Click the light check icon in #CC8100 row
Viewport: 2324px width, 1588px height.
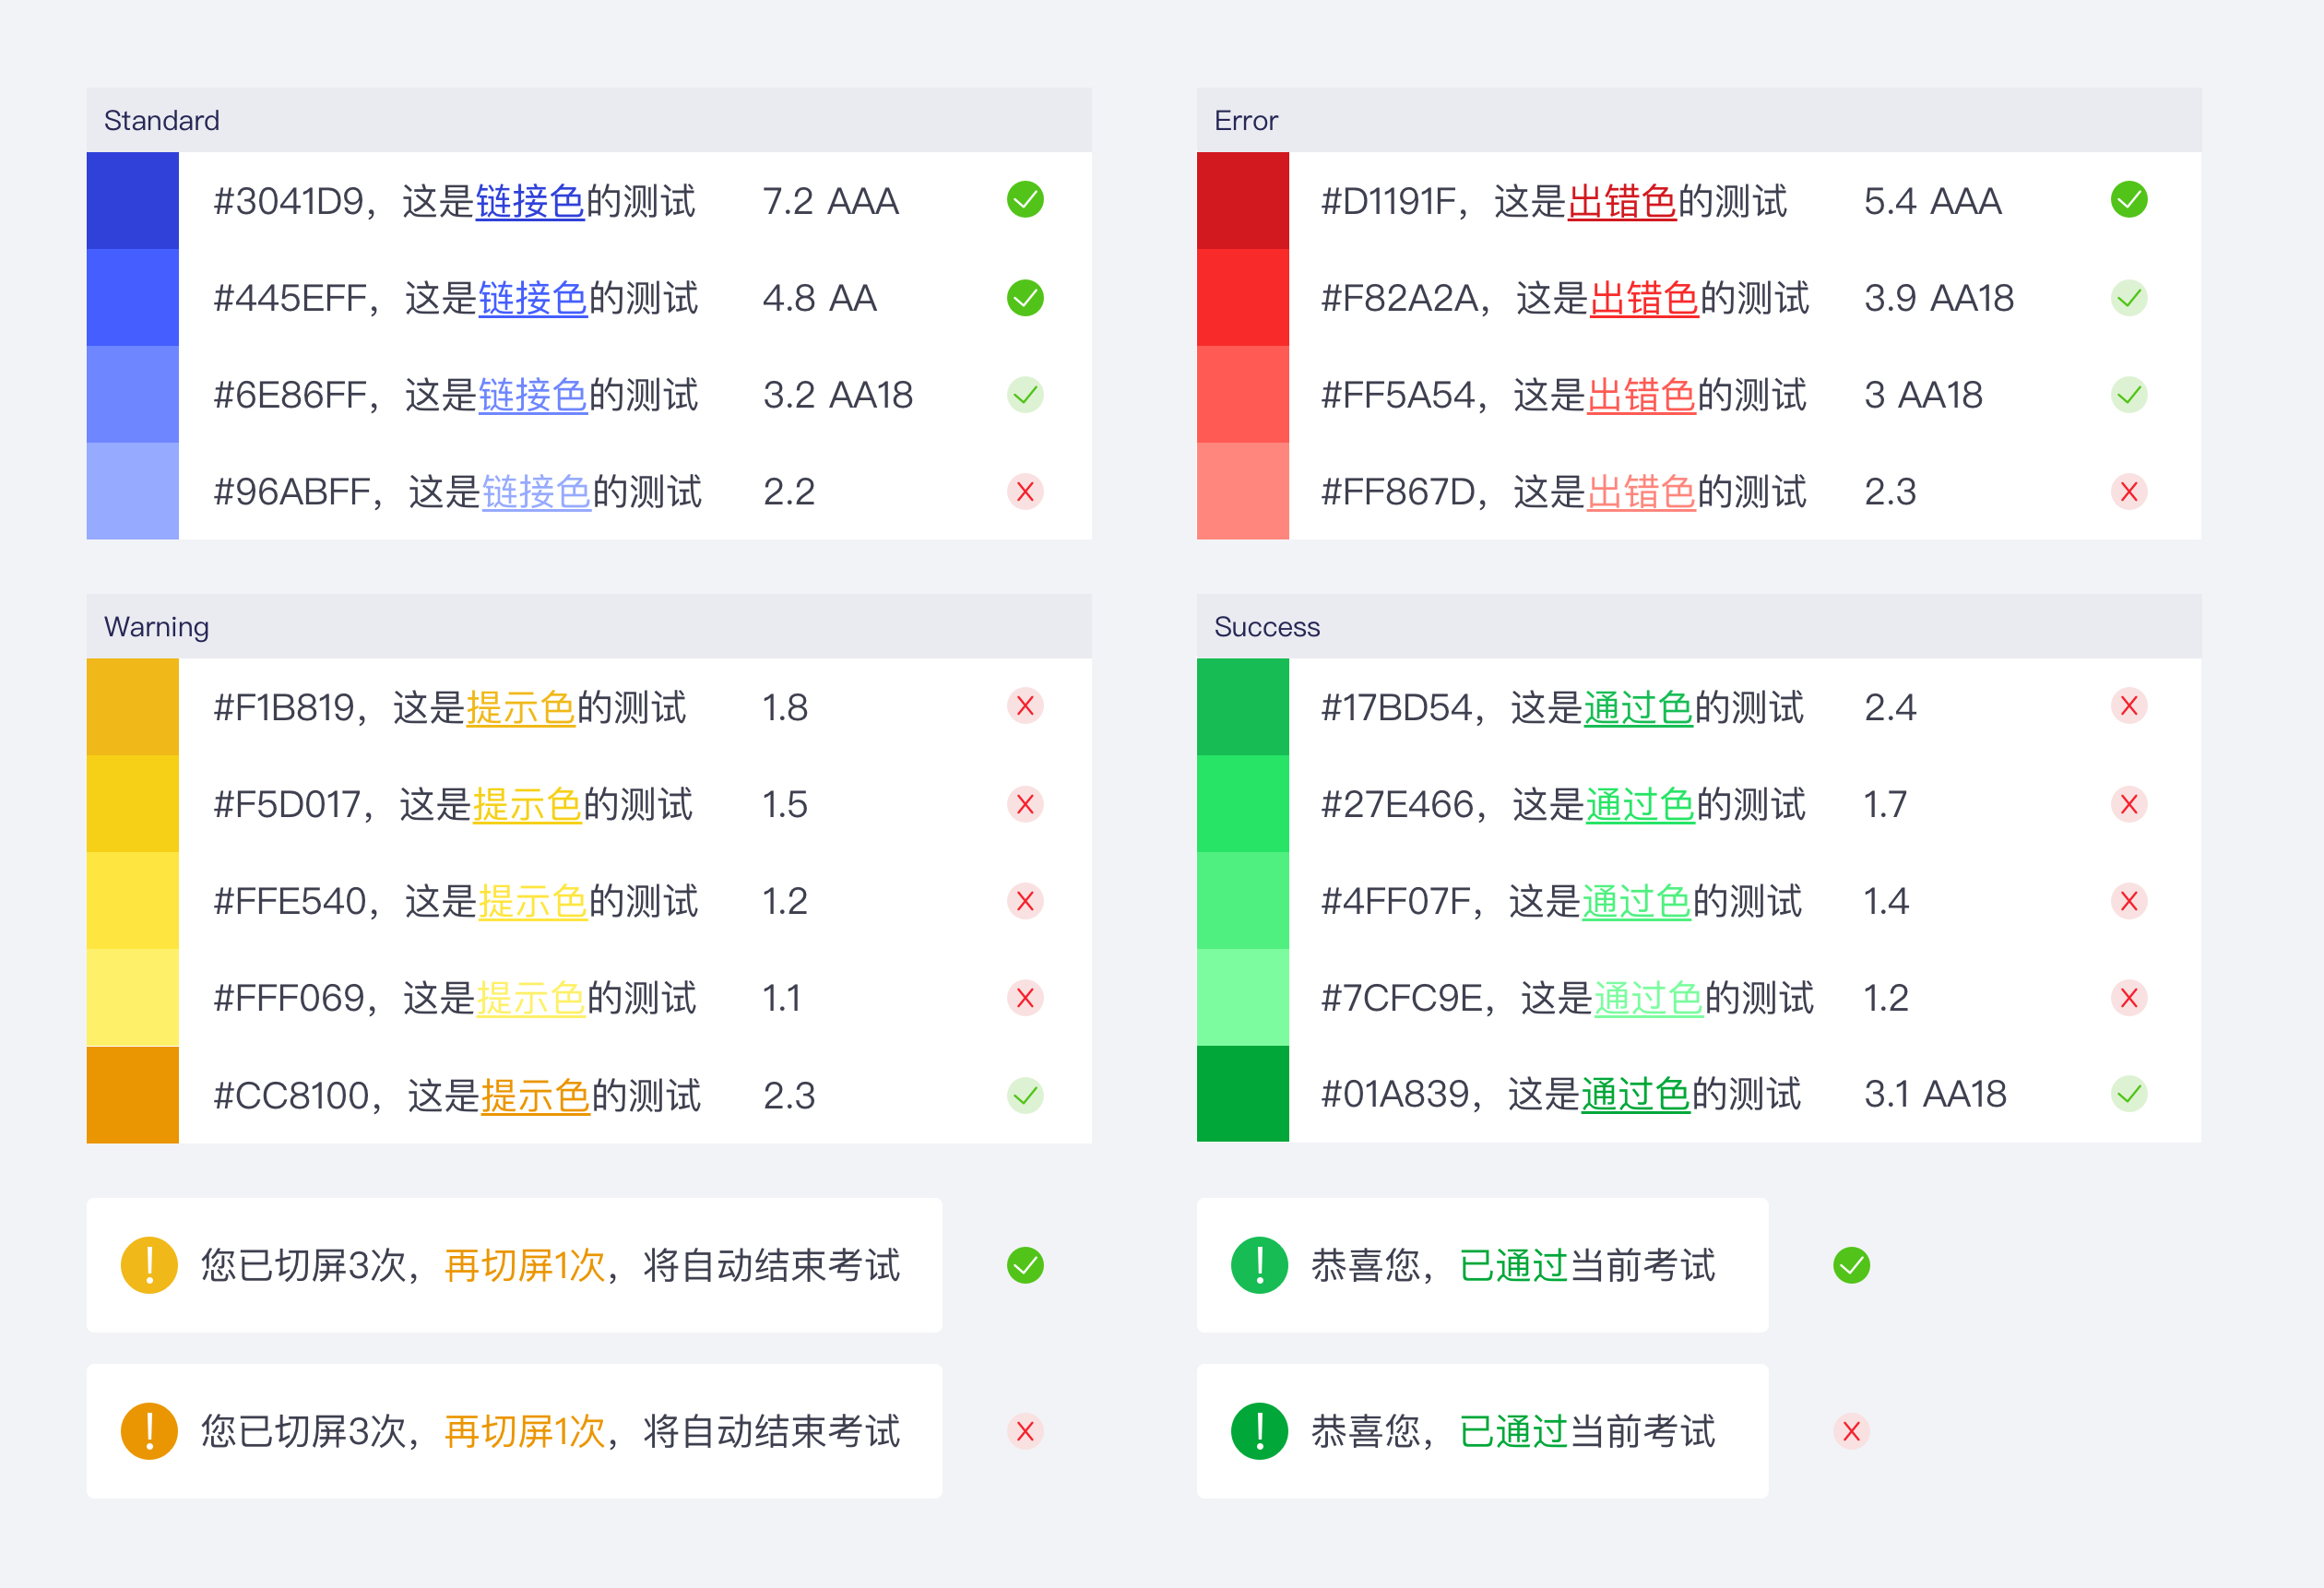tap(1025, 1095)
